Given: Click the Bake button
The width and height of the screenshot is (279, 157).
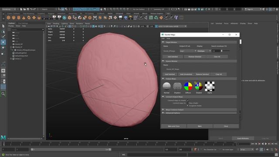Looking at the screenshot, I should 200,126.
